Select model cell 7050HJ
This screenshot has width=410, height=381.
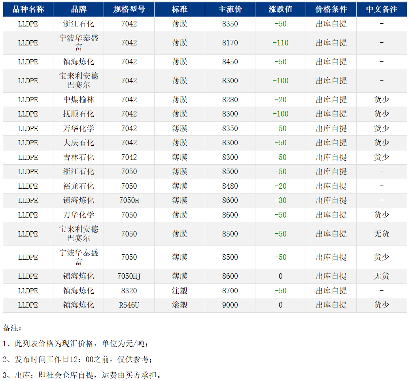click(x=129, y=276)
